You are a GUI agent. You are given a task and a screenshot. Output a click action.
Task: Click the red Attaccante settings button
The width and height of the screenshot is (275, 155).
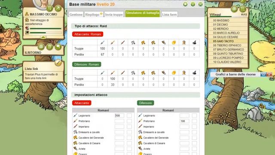(x=82, y=103)
